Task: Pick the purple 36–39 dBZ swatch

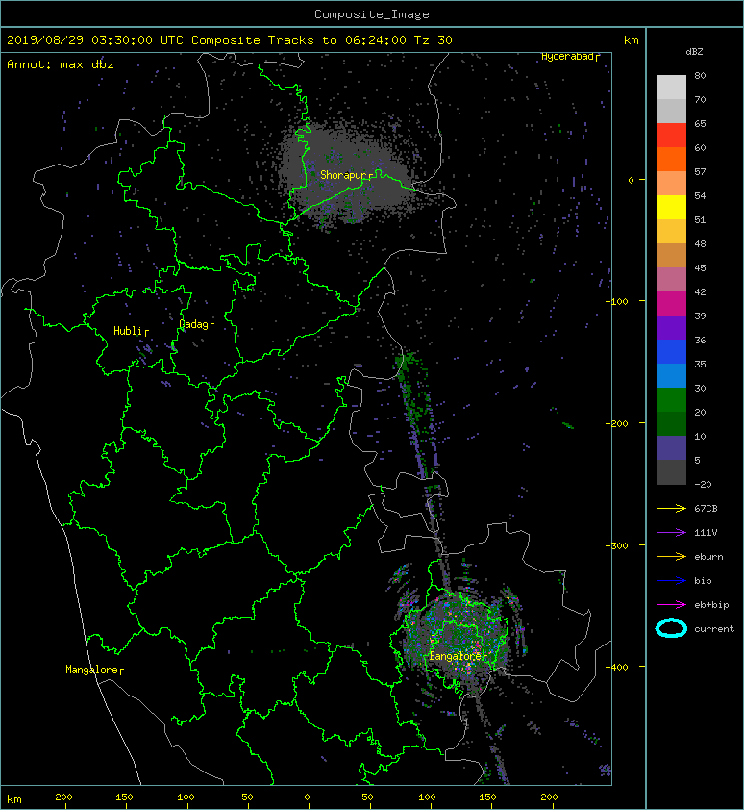Action: 671,327
